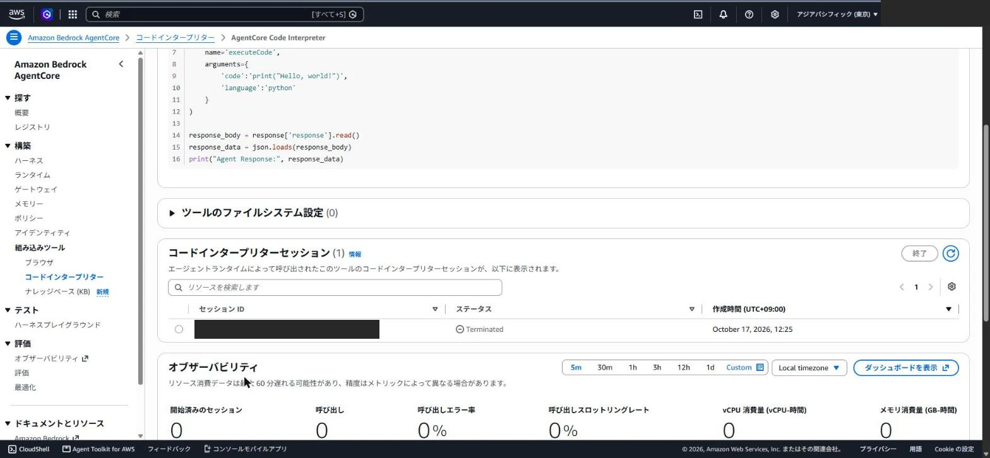Select the 3h time range
This screenshot has width=990, height=458.
coord(657,368)
